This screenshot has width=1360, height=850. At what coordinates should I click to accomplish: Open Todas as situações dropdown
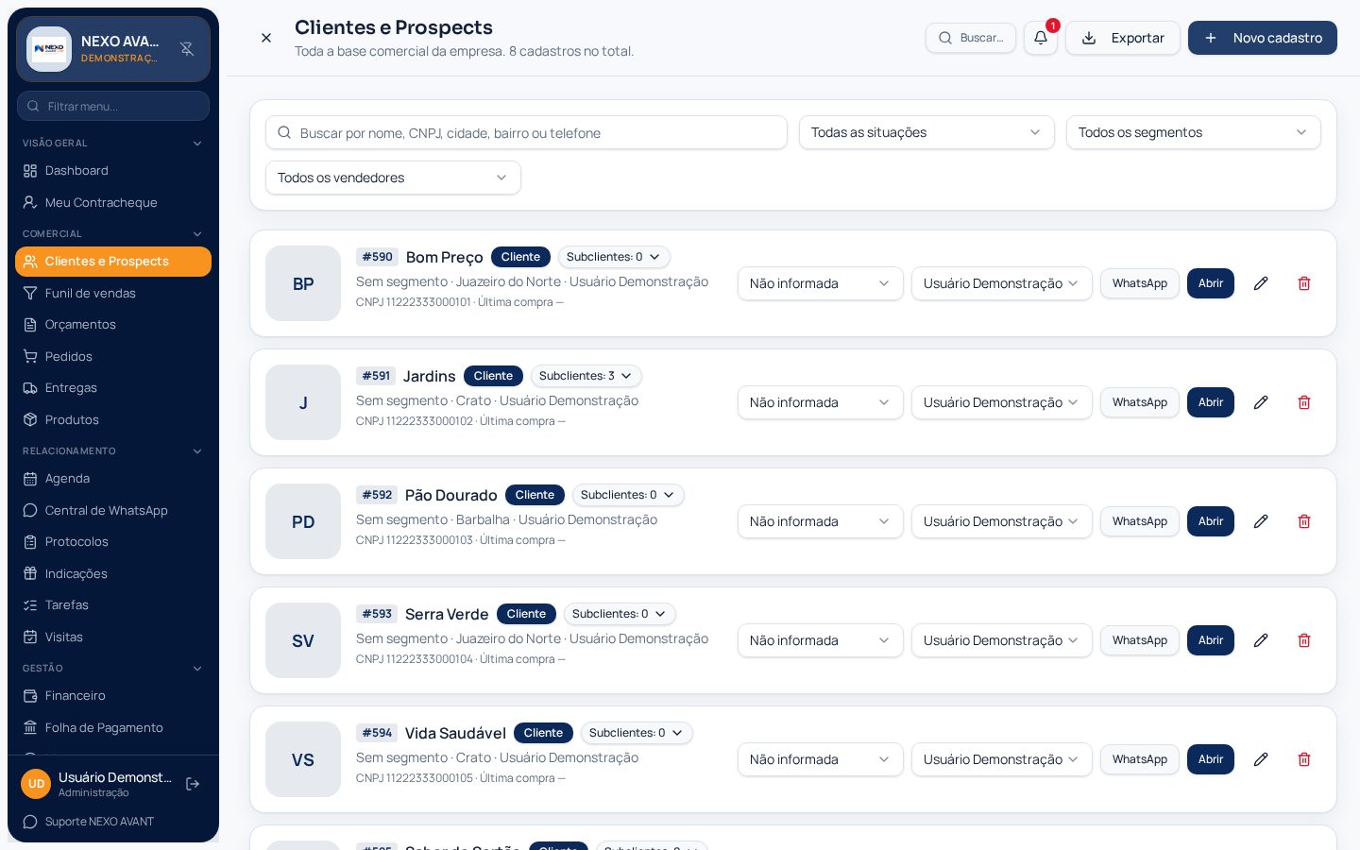926,132
